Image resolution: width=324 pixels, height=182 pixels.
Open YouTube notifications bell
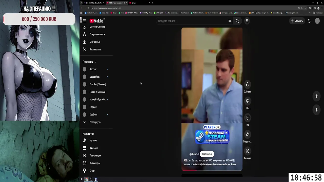(309, 21)
